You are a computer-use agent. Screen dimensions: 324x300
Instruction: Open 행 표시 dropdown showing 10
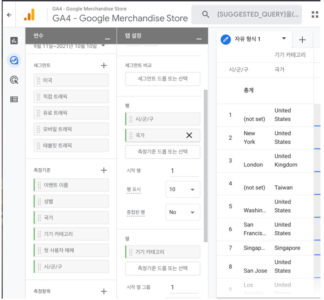(x=183, y=189)
